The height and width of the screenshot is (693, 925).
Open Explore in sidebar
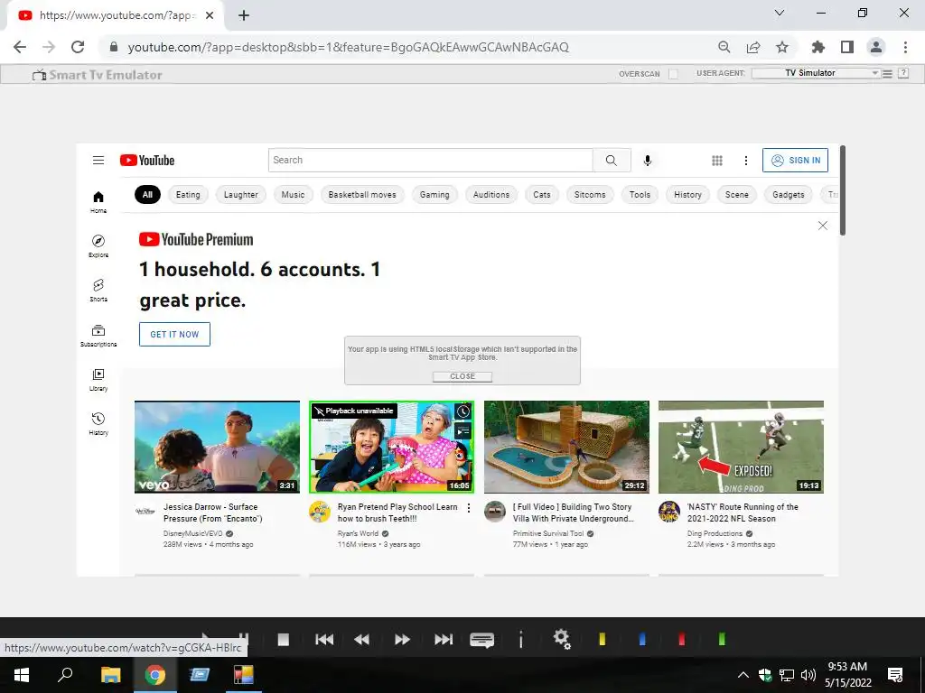click(x=98, y=246)
